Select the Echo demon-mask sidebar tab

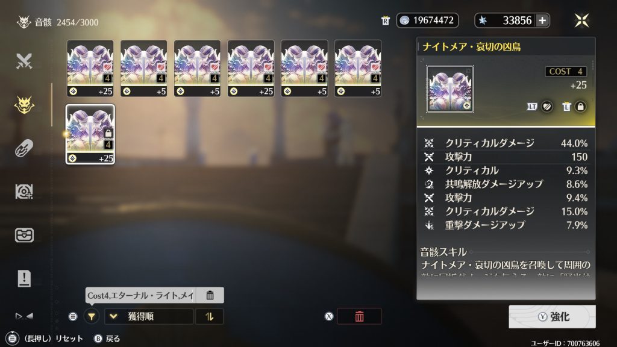click(24, 105)
